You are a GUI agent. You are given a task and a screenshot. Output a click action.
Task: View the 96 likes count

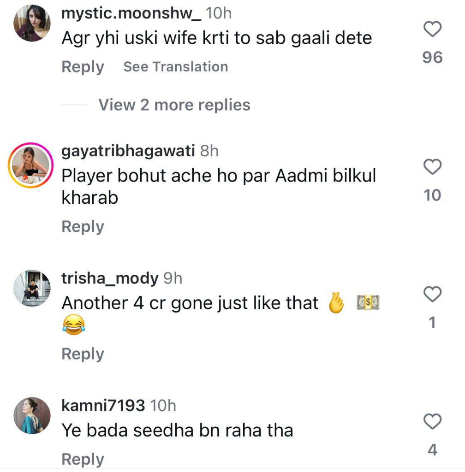(x=432, y=58)
